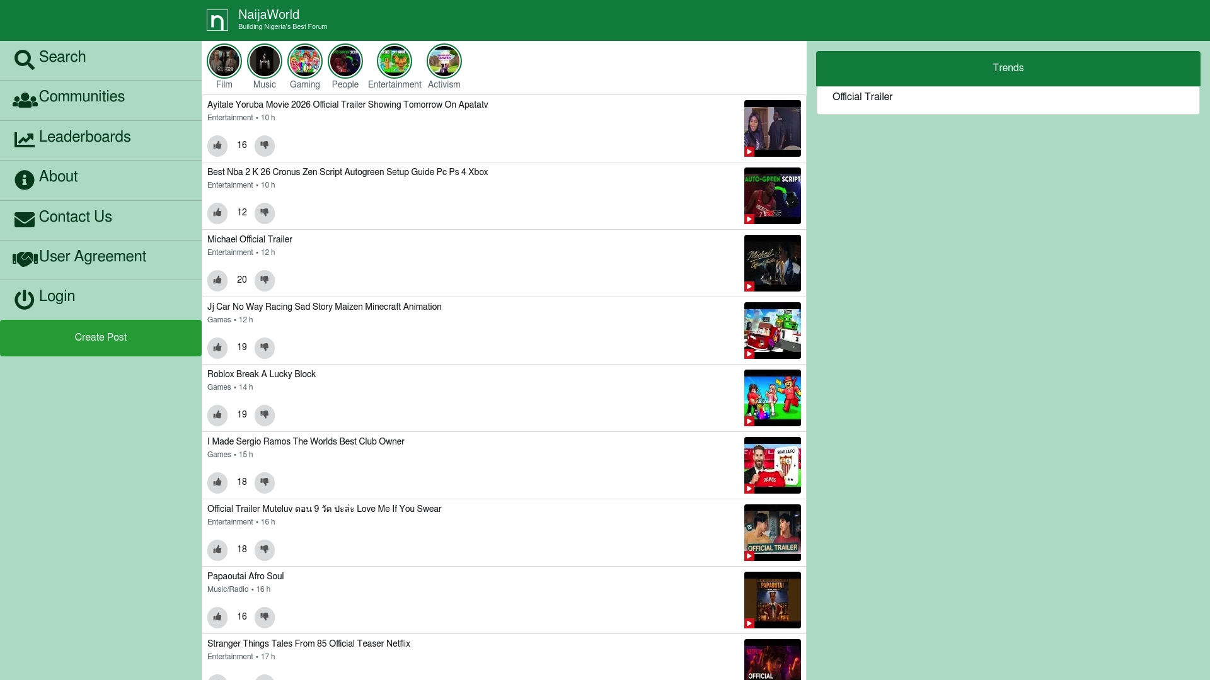Open the Activism category

coord(444,61)
